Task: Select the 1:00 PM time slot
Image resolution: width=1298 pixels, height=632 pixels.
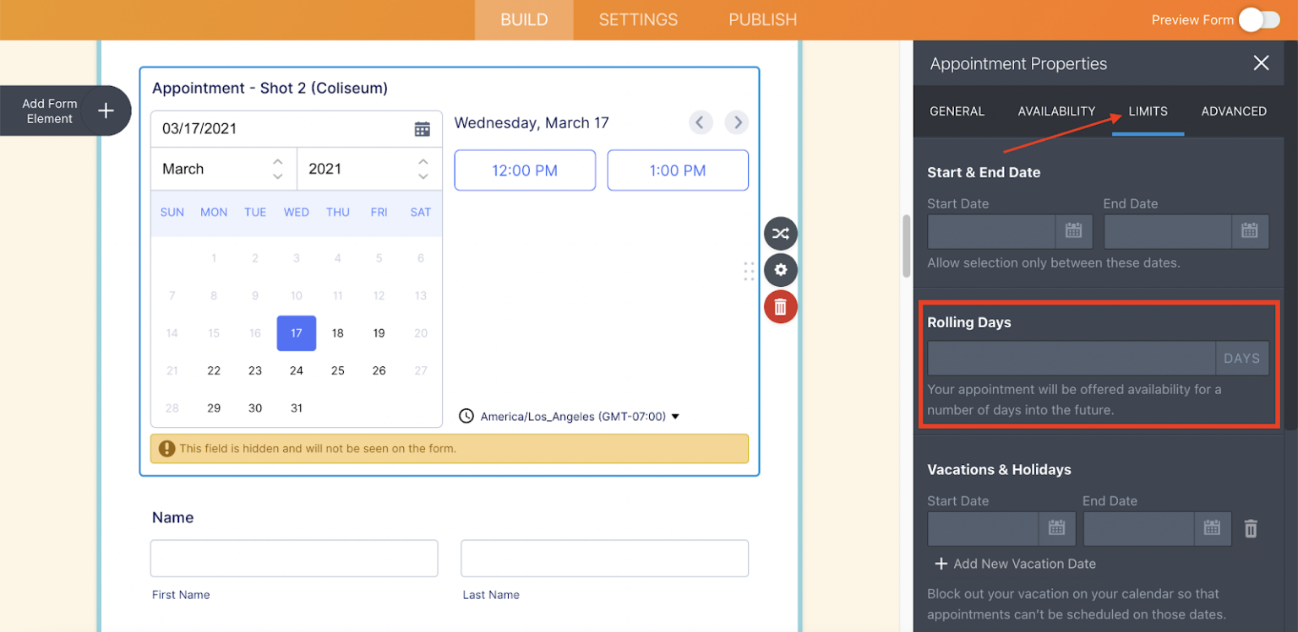Action: [x=677, y=170]
